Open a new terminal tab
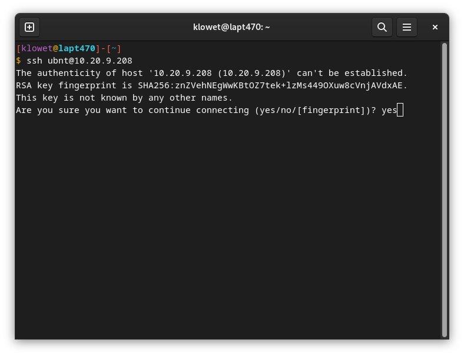Image resolution: width=464 pixels, height=356 pixels. pyautogui.click(x=29, y=27)
